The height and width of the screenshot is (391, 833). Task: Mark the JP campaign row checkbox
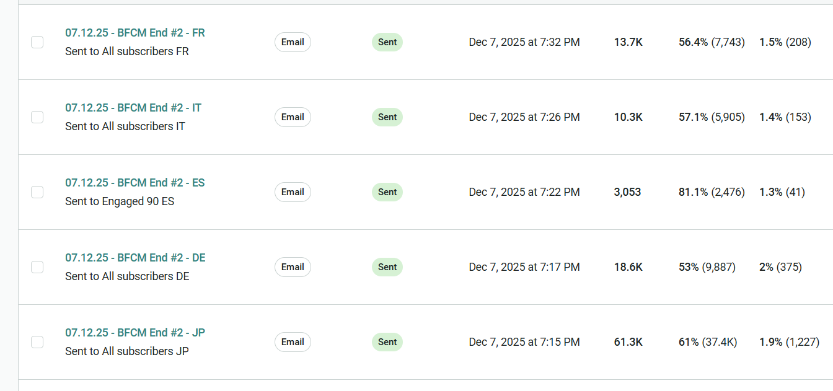coord(37,342)
